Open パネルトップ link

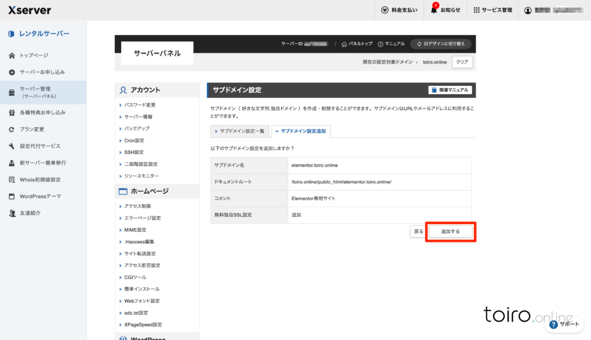coord(357,44)
